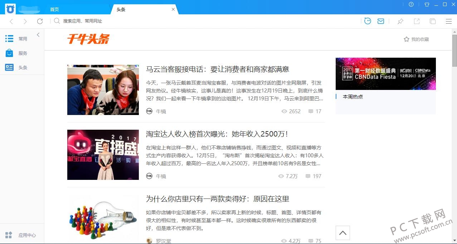Click the author name 罗汉堂
457x244 pixels.
pyautogui.click(x=164, y=241)
